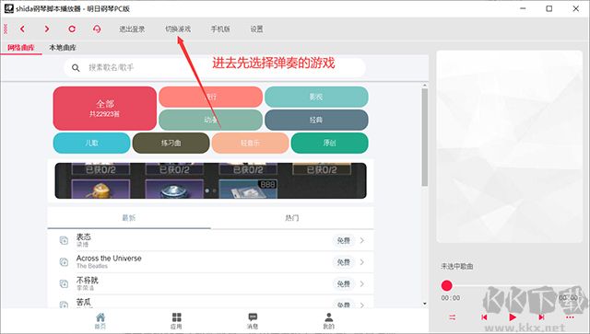Switch to the 网络曲库 tab

point(21,48)
